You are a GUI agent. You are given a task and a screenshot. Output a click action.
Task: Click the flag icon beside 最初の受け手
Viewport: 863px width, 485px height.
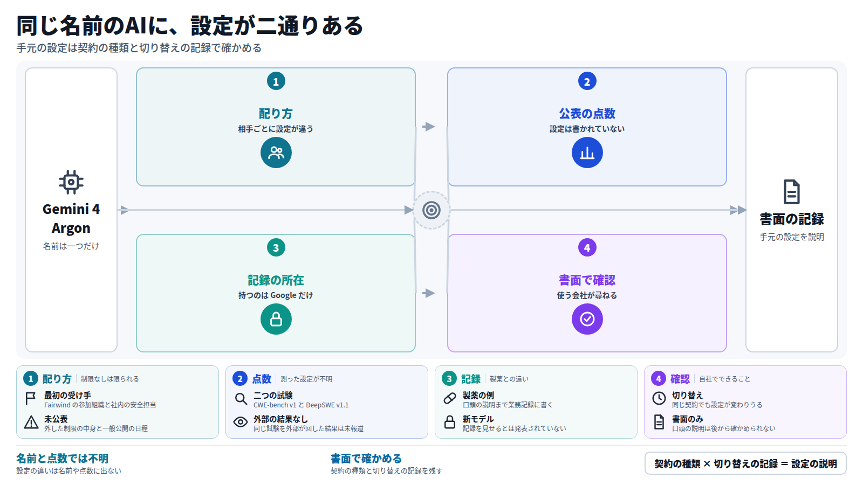(31, 399)
